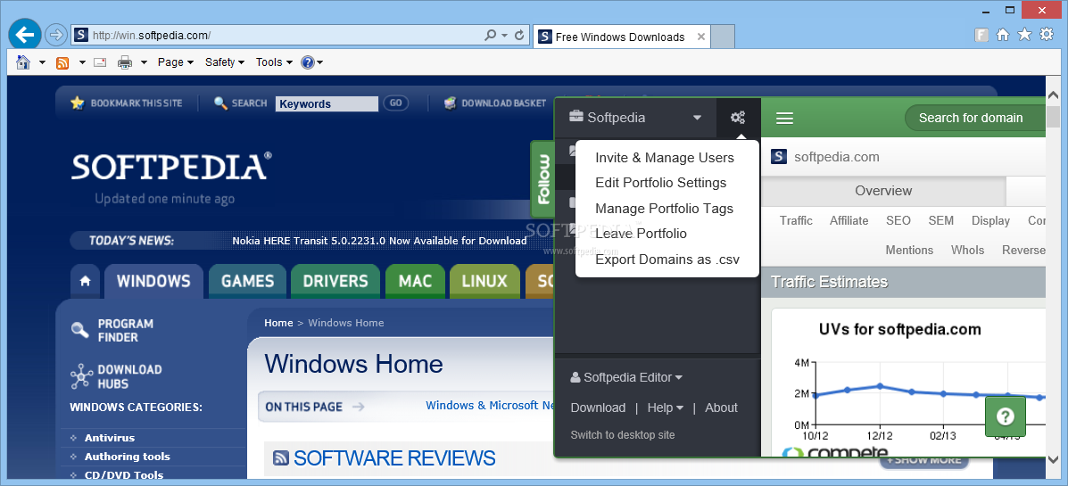This screenshot has width=1068, height=486.
Task: Click the green Follow button
Action: click(x=542, y=179)
